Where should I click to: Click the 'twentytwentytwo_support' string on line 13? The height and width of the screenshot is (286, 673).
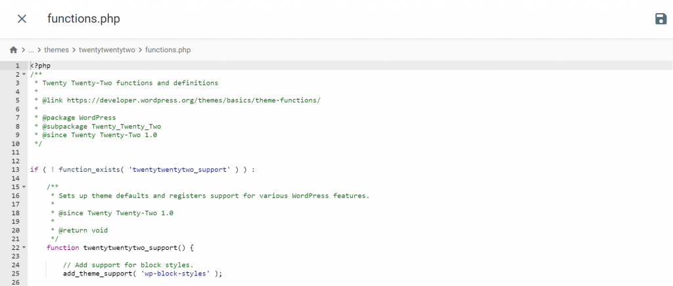pos(179,169)
